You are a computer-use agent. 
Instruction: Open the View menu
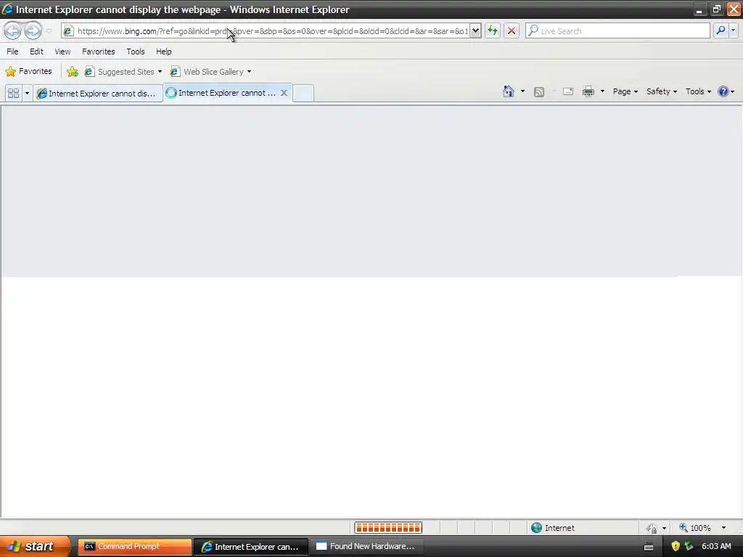(62, 51)
